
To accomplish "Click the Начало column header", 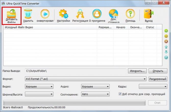I will click(121, 27).
